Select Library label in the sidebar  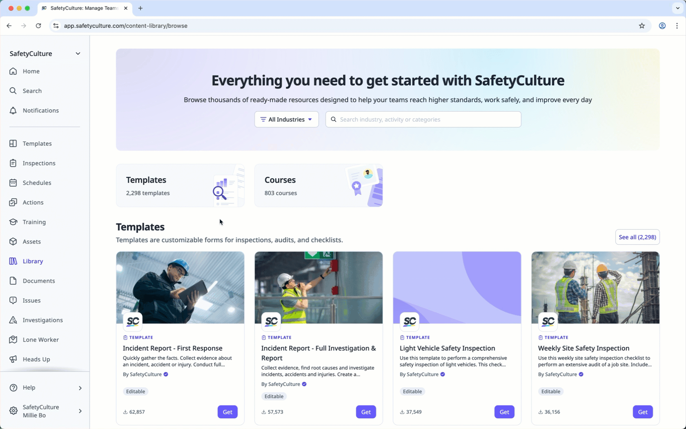[x=33, y=261]
